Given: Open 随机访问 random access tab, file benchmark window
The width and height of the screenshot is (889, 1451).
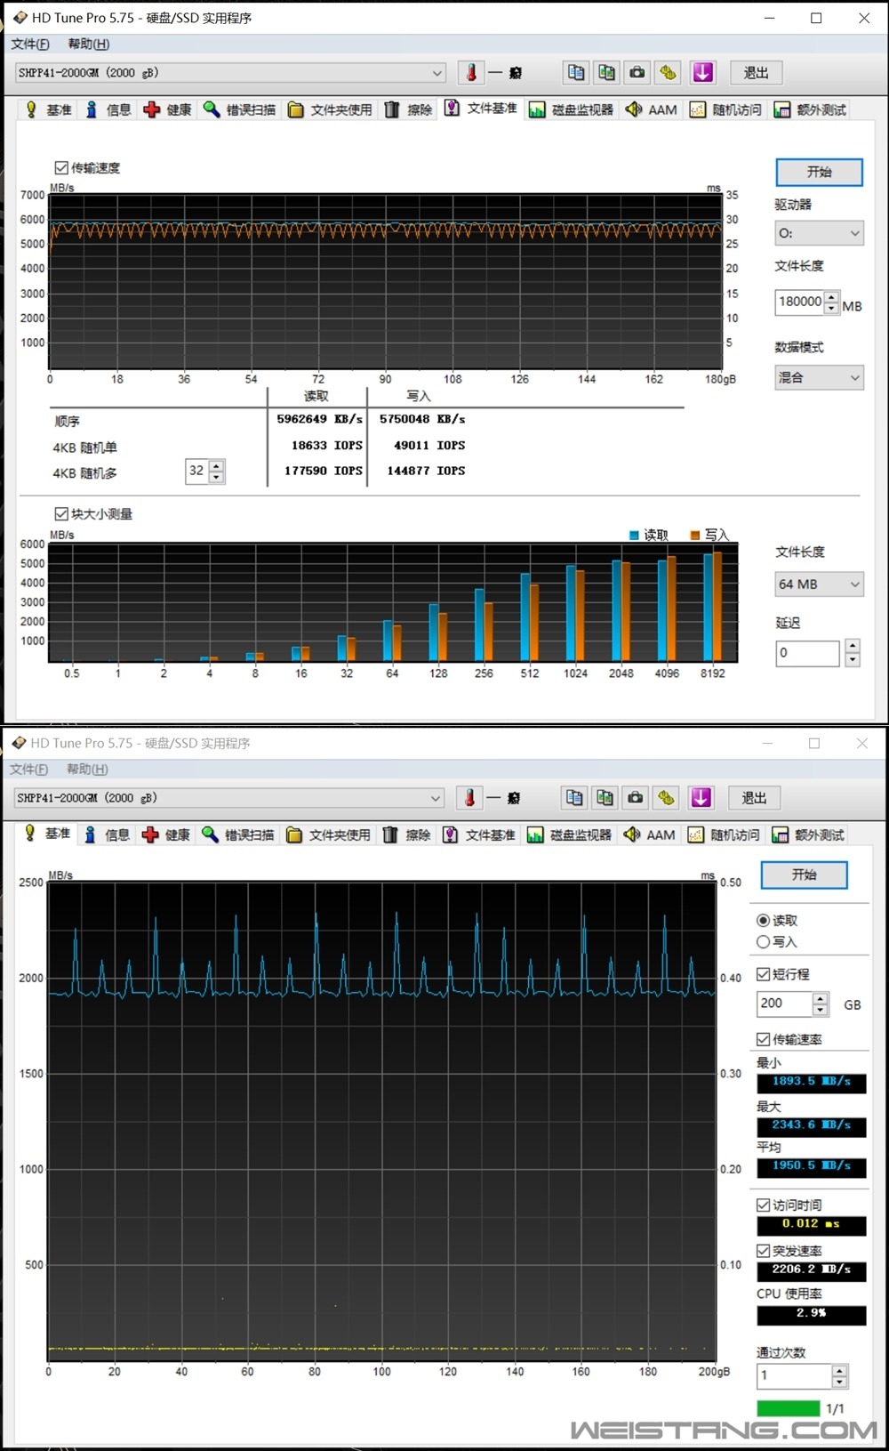Looking at the screenshot, I should click(725, 109).
